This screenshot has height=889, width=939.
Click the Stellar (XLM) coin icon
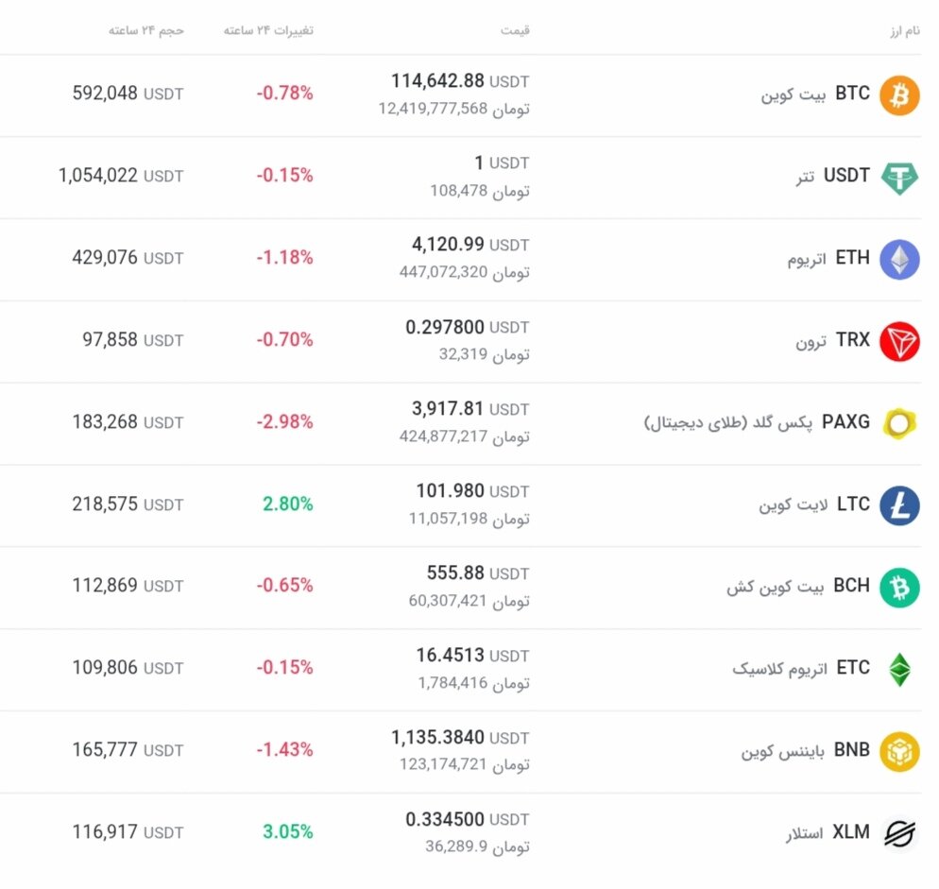tap(898, 832)
